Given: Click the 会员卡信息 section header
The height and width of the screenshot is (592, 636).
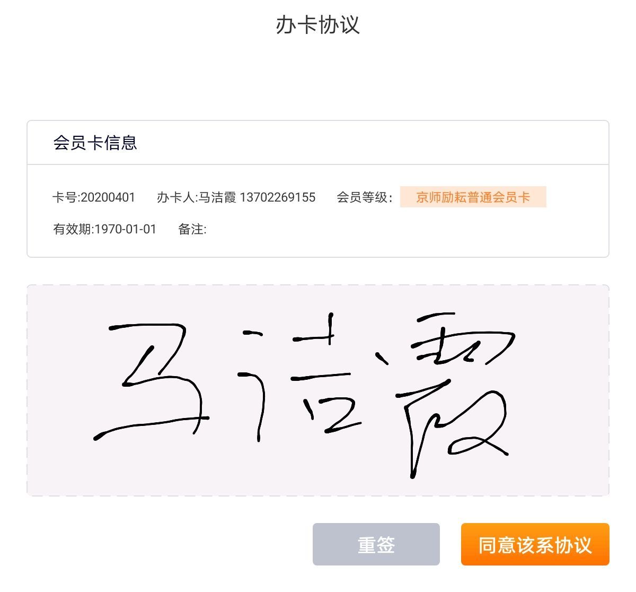Looking at the screenshot, I should pyautogui.click(x=95, y=143).
